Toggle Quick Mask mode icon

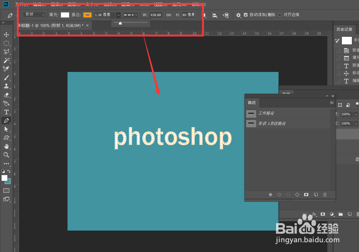click(x=6, y=190)
